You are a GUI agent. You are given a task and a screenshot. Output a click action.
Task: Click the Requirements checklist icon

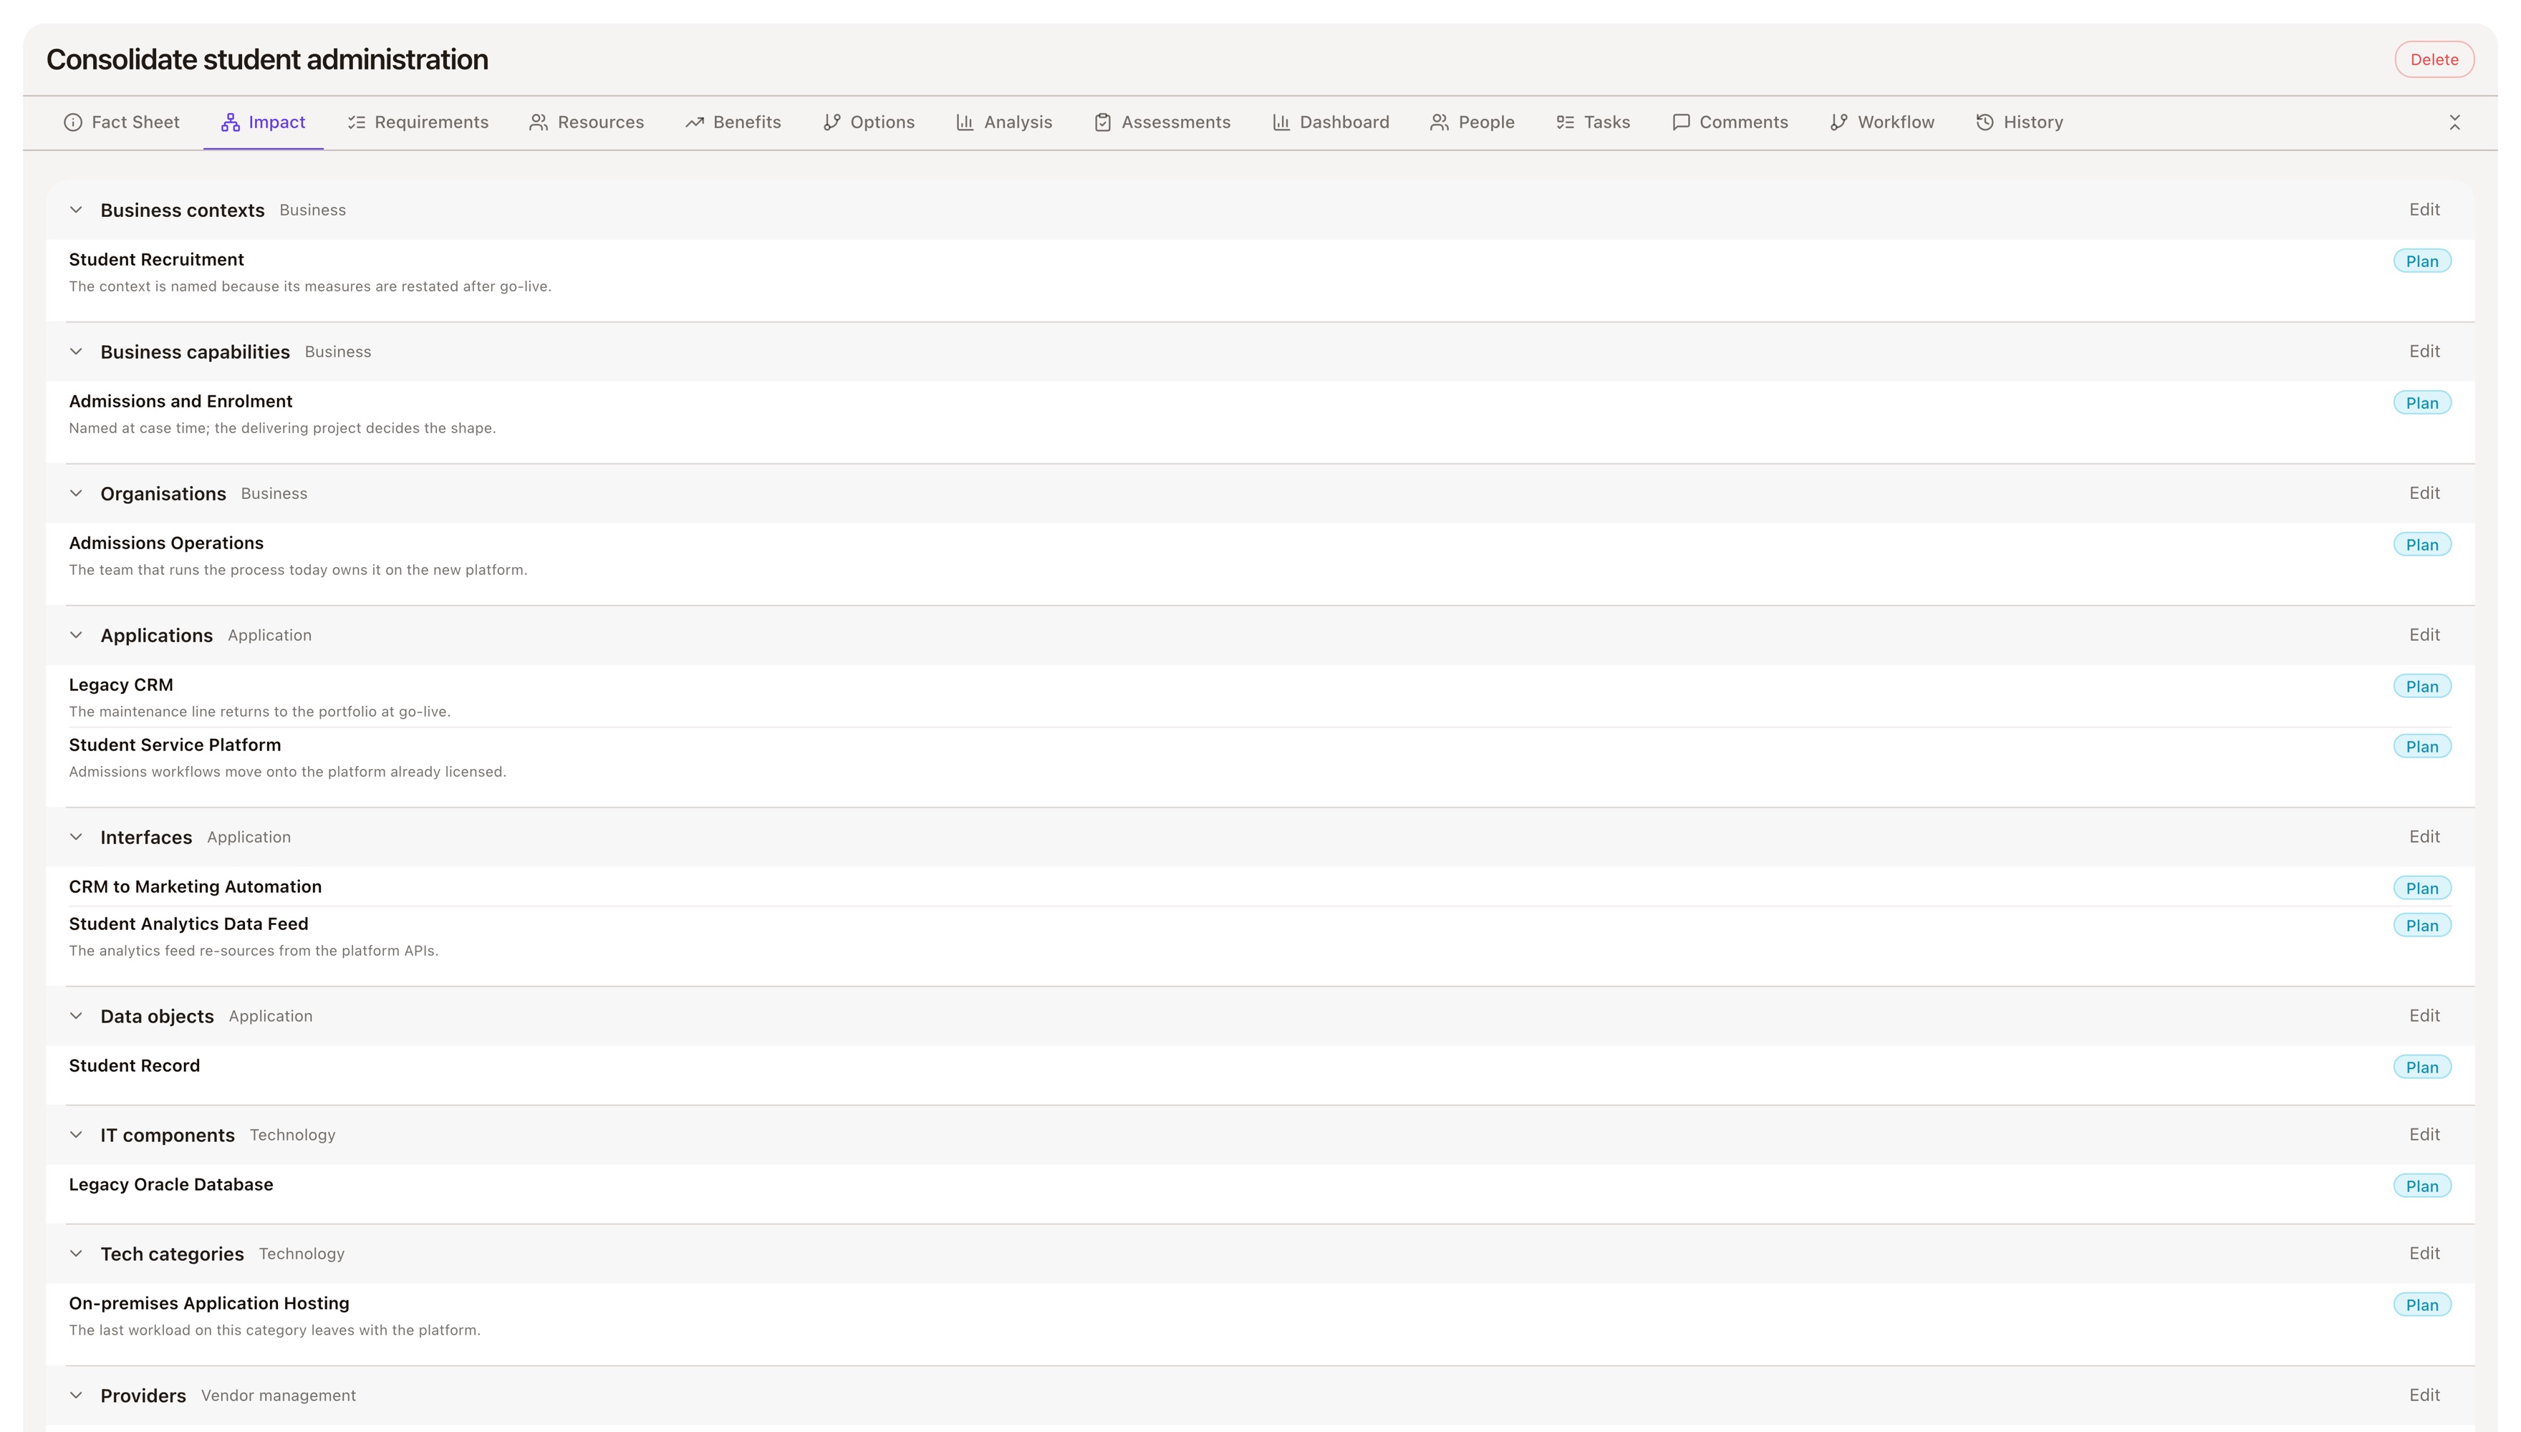coord(356,122)
